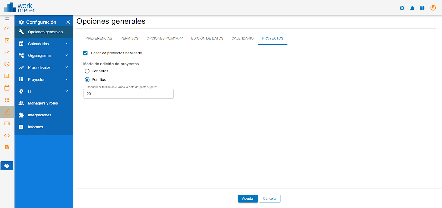Click the blue help button at rail bottom
Screen dimensions: 442x208
[7, 166]
